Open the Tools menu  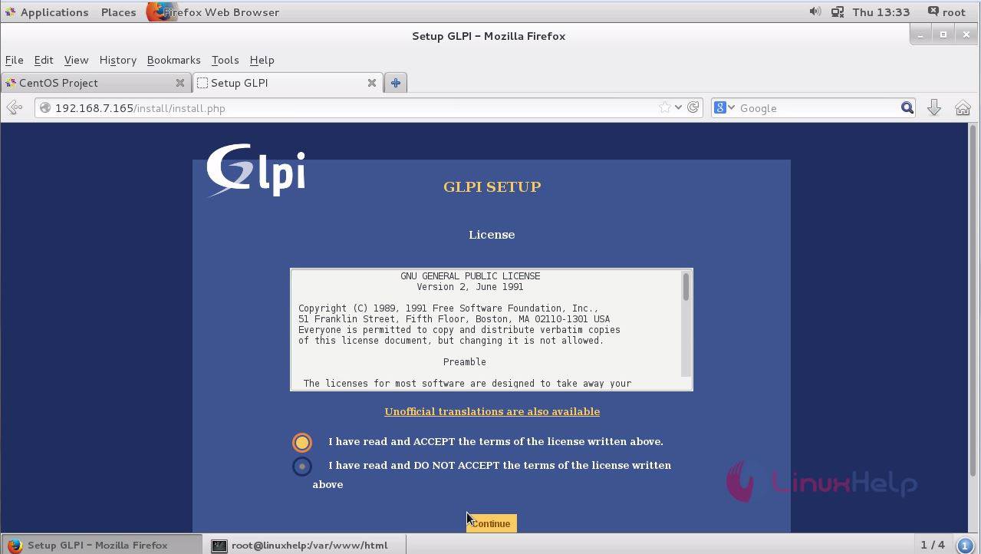coord(225,60)
